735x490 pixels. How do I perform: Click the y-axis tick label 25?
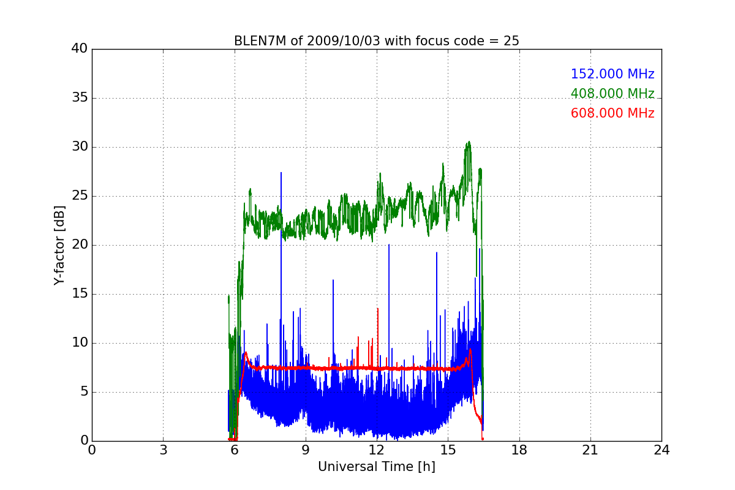(80, 196)
